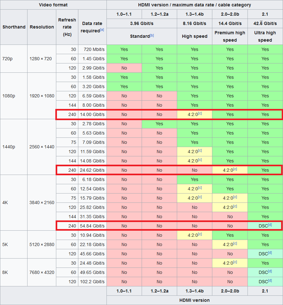Click footnote [c] in 1080p 240 Hz row
283x305 pixels.
[200, 113]
